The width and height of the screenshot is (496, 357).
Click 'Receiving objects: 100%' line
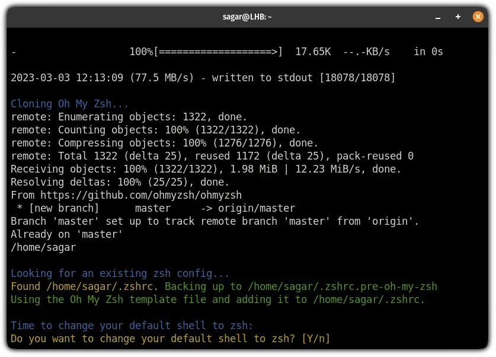tap(206, 169)
